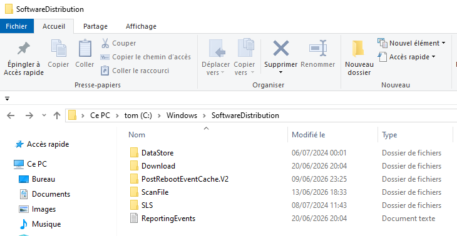Open the recent locations chevron dropdown

pyautogui.click(x=44, y=116)
